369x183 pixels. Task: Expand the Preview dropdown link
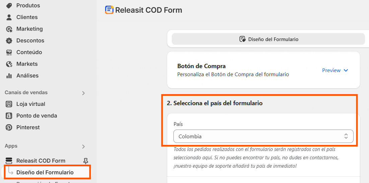335,70
